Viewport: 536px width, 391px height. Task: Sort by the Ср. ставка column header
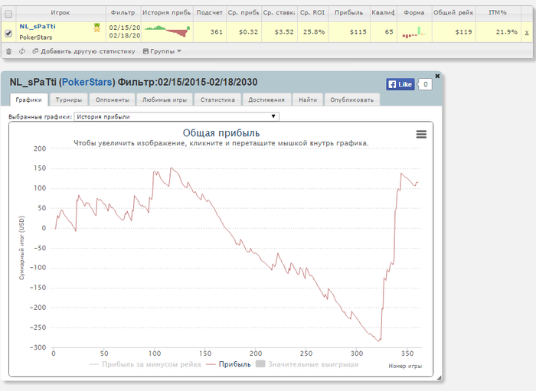point(279,13)
